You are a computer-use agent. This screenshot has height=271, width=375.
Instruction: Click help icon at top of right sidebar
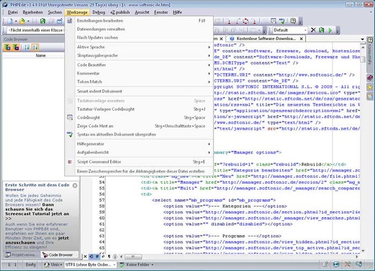(x=370, y=40)
